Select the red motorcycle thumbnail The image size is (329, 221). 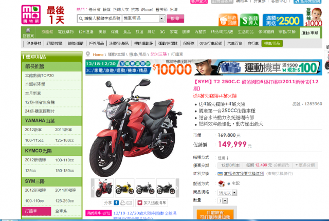click(104, 188)
